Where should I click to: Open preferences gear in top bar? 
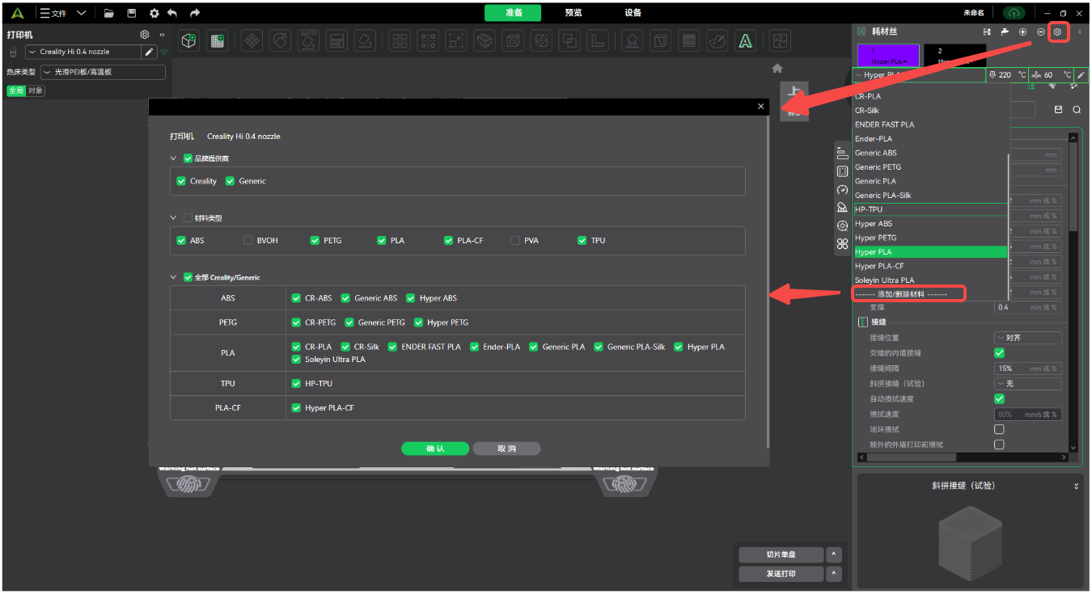pyautogui.click(x=154, y=13)
